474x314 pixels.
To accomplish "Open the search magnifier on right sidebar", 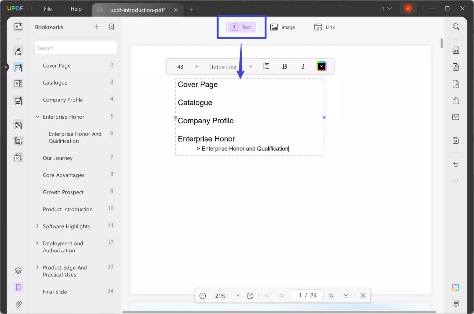I will (456, 27).
